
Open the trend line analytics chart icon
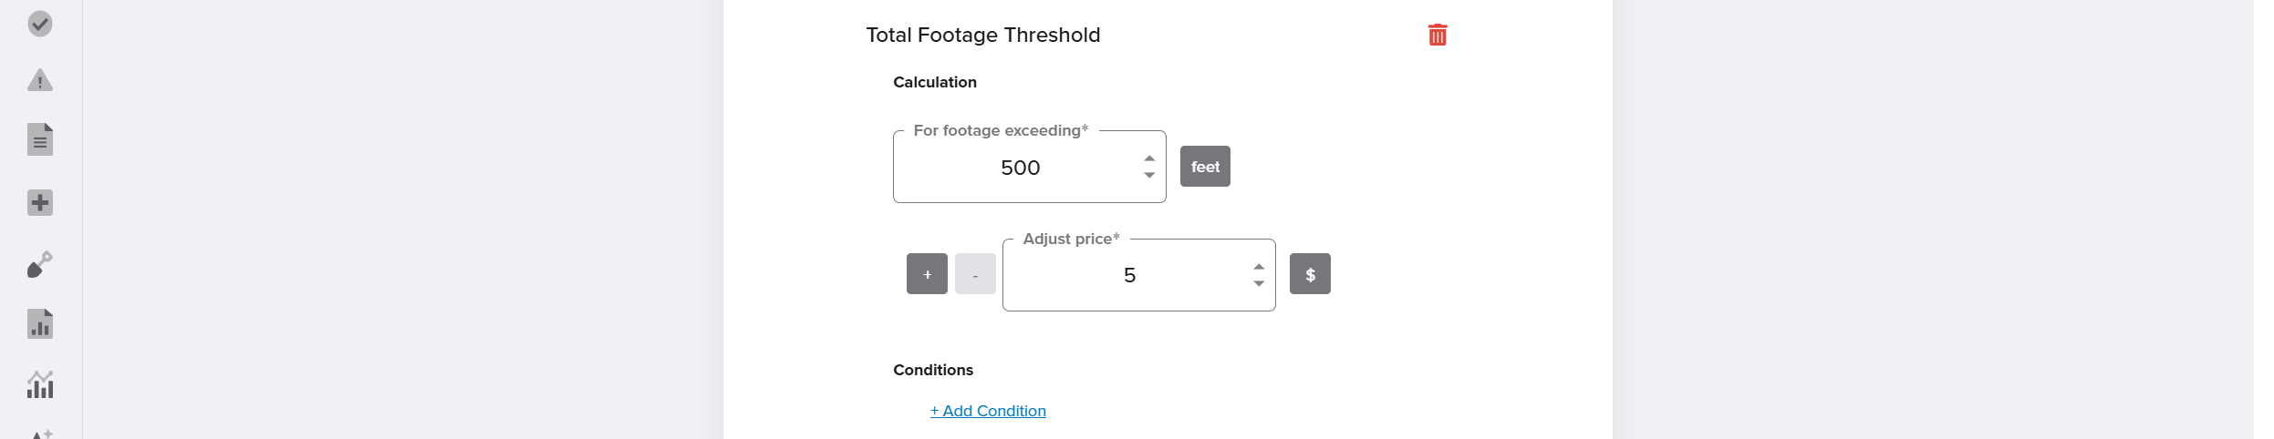click(40, 384)
